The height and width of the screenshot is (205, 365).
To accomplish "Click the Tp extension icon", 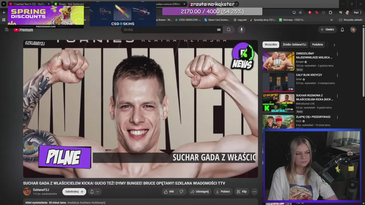I will (x=317, y=13).
